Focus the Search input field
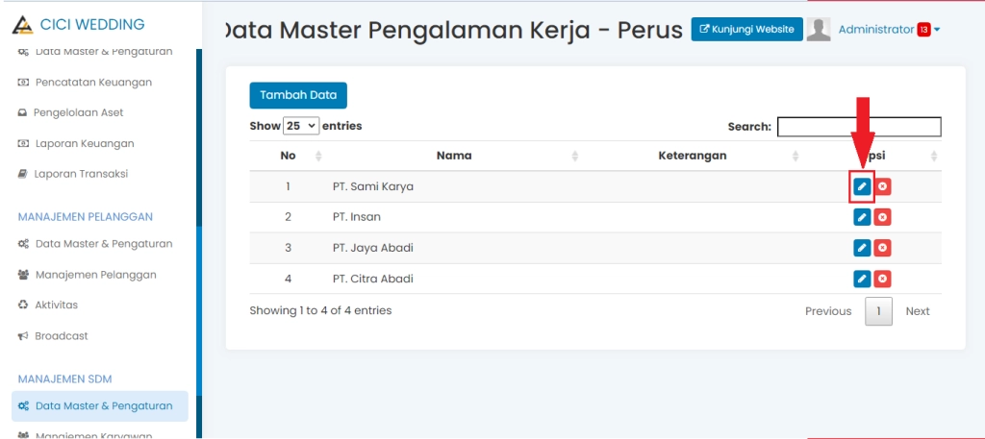The width and height of the screenshot is (985, 439). click(x=859, y=127)
